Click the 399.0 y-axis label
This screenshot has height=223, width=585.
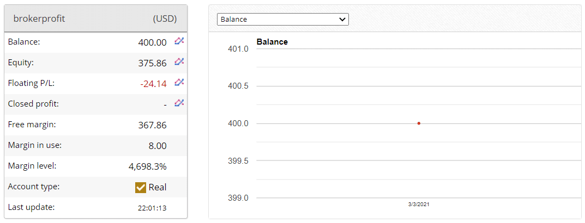coord(238,197)
